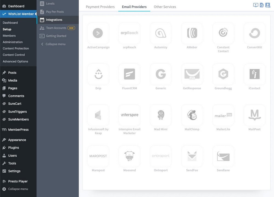Open the Groundhogg integration icon
This screenshot has height=197, width=274.
tap(223, 74)
